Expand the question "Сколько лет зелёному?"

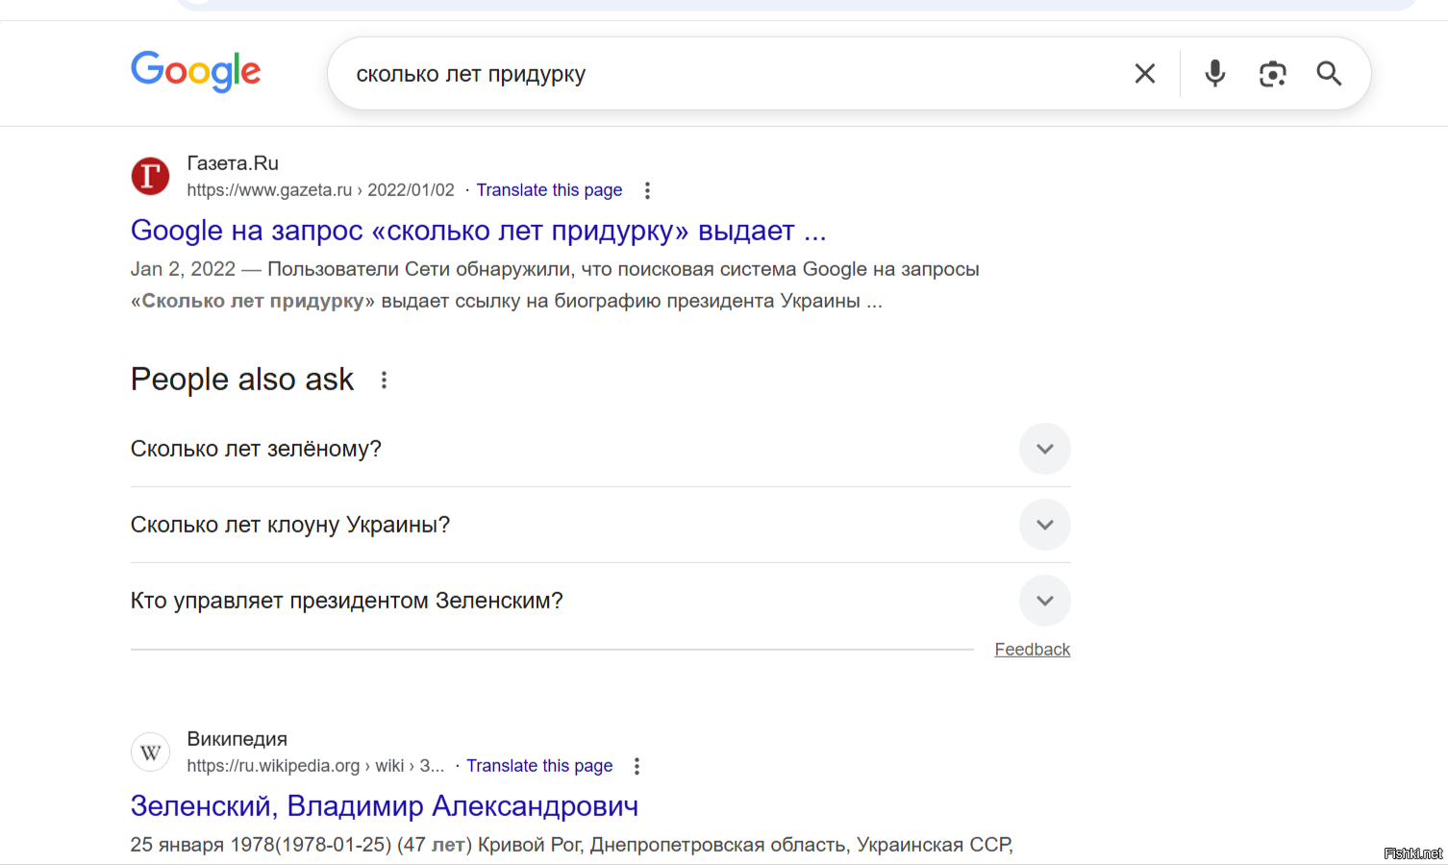[1044, 449]
